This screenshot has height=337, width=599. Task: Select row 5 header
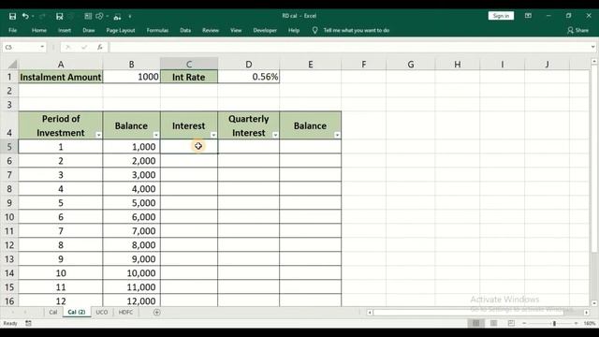click(9, 147)
